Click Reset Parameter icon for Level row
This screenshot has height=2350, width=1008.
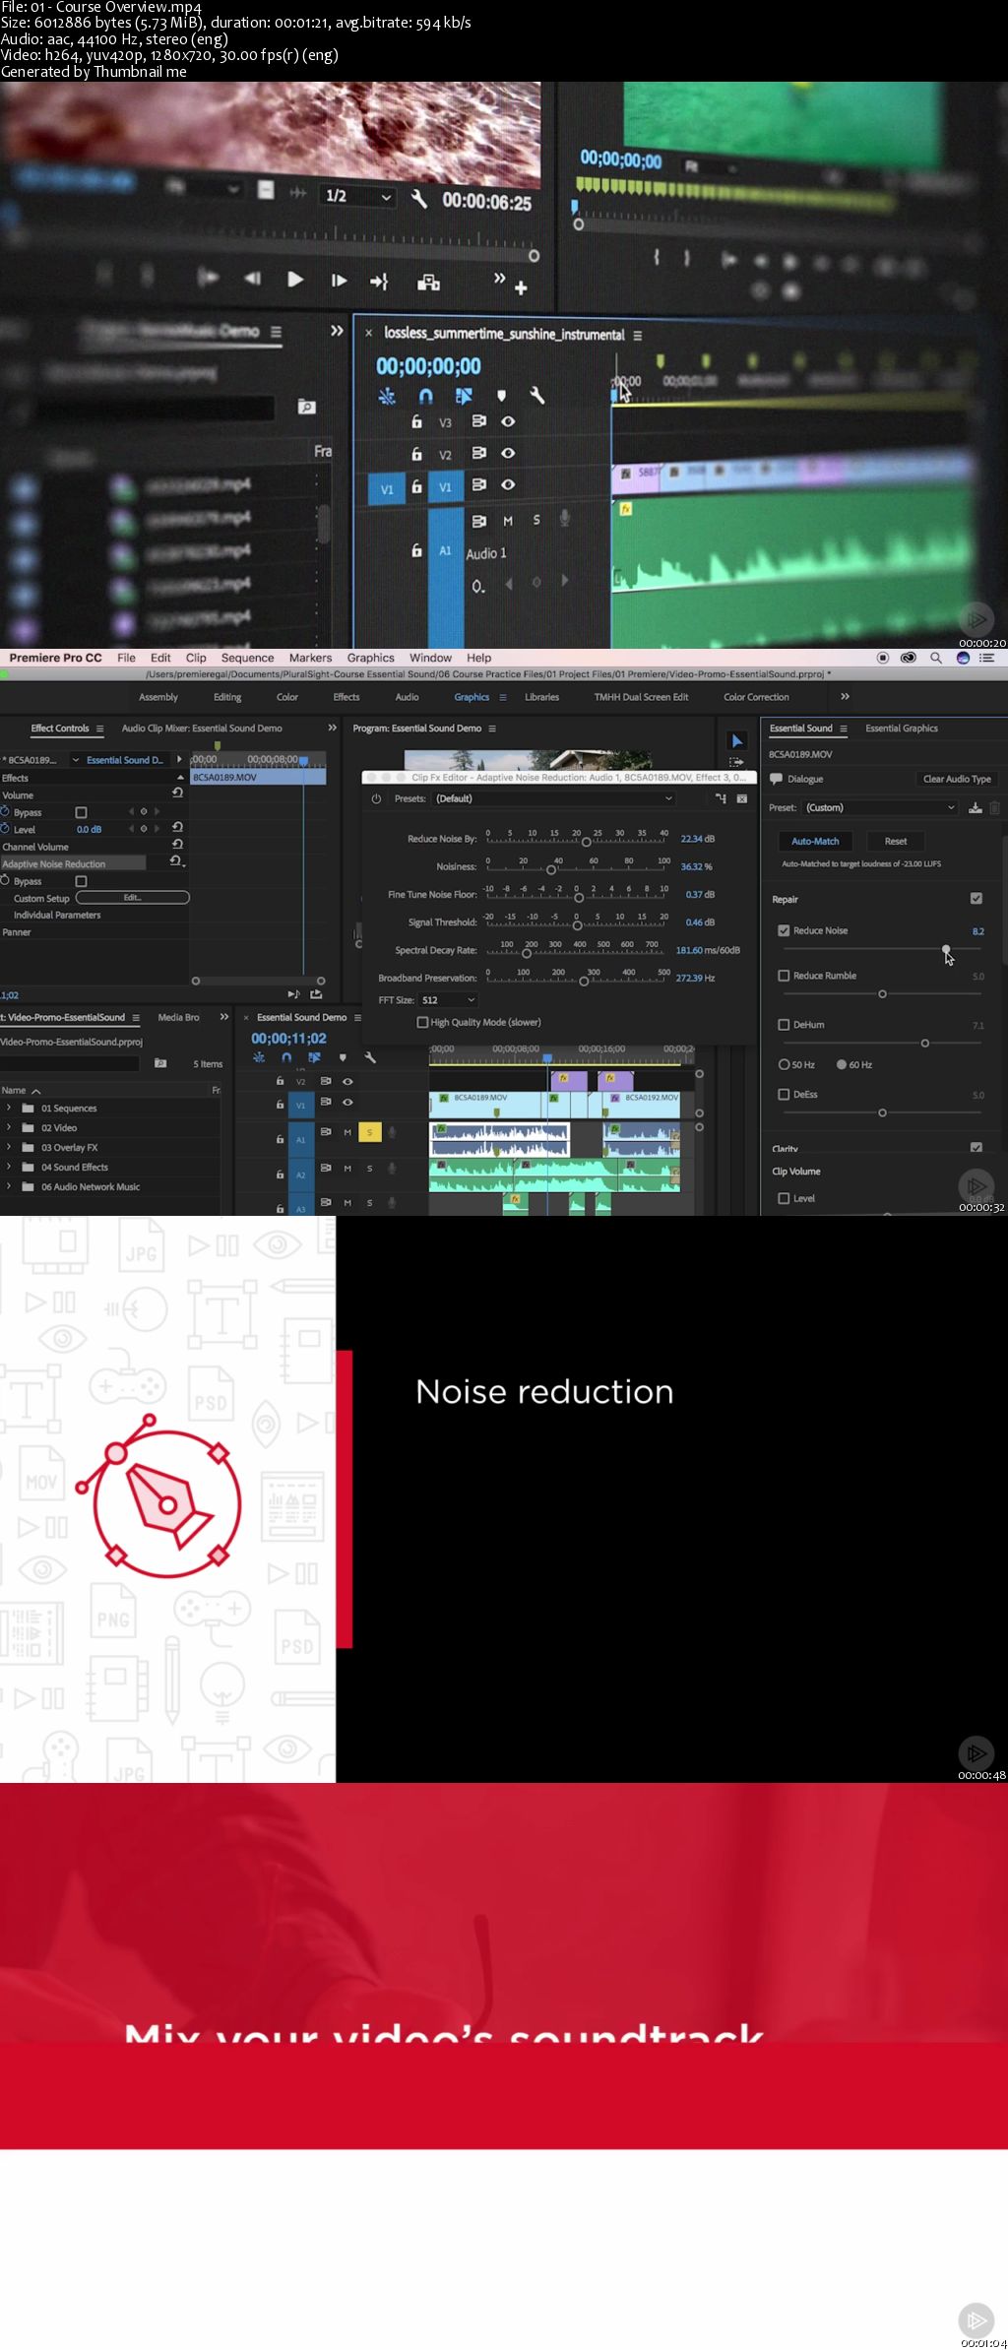click(177, 828)
